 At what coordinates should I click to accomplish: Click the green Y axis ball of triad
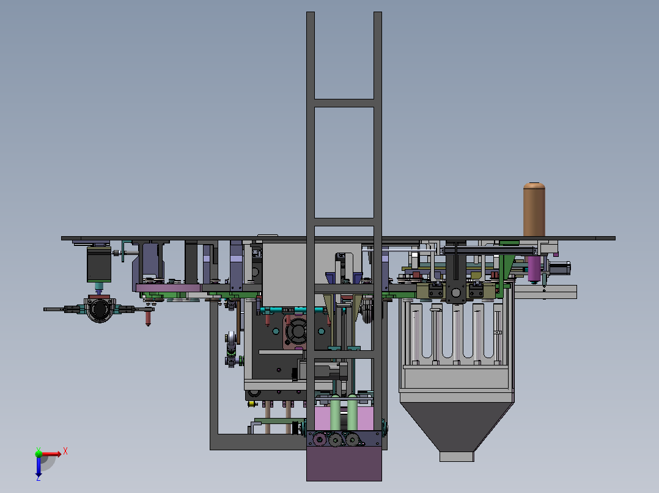pos(39,453)
